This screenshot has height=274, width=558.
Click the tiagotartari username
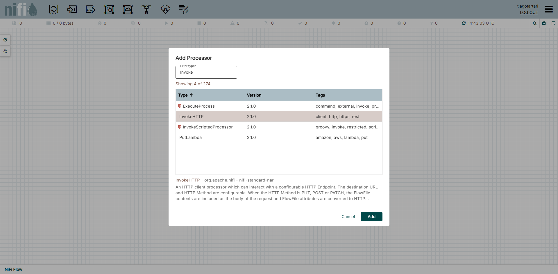pos(528,6)
